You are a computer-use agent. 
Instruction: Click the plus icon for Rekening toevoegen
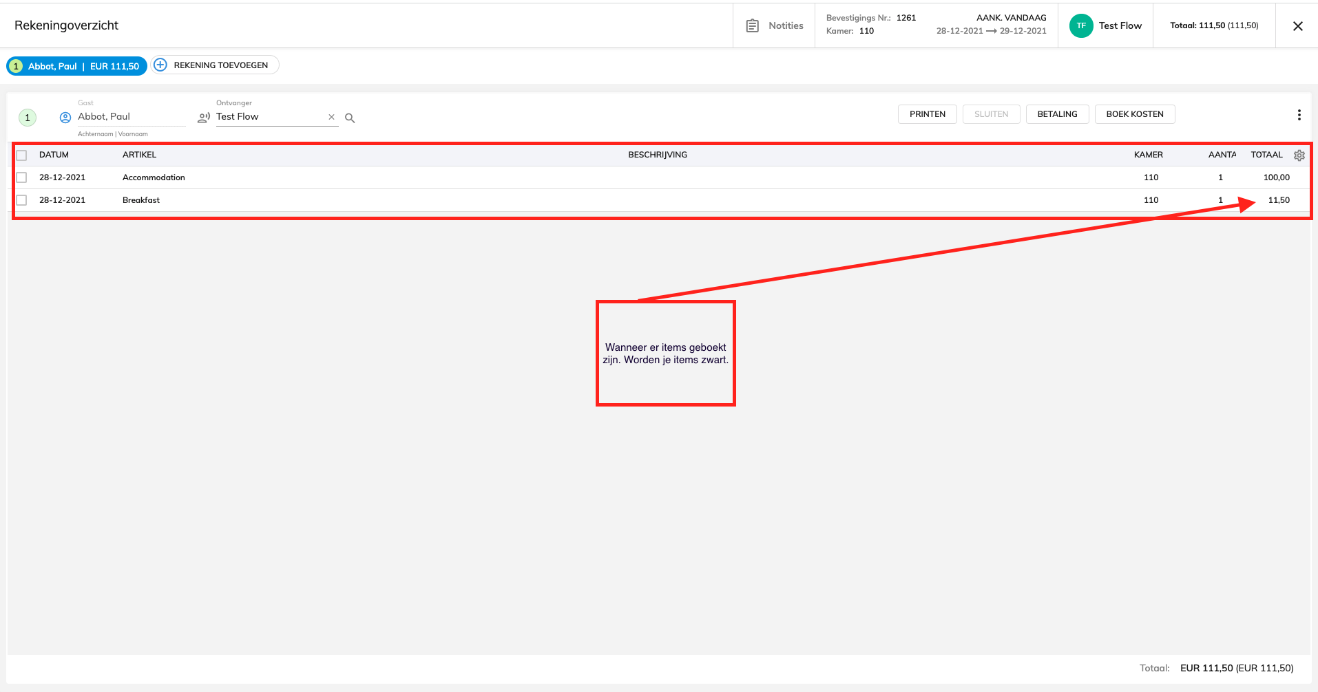[x=160, y=65]
